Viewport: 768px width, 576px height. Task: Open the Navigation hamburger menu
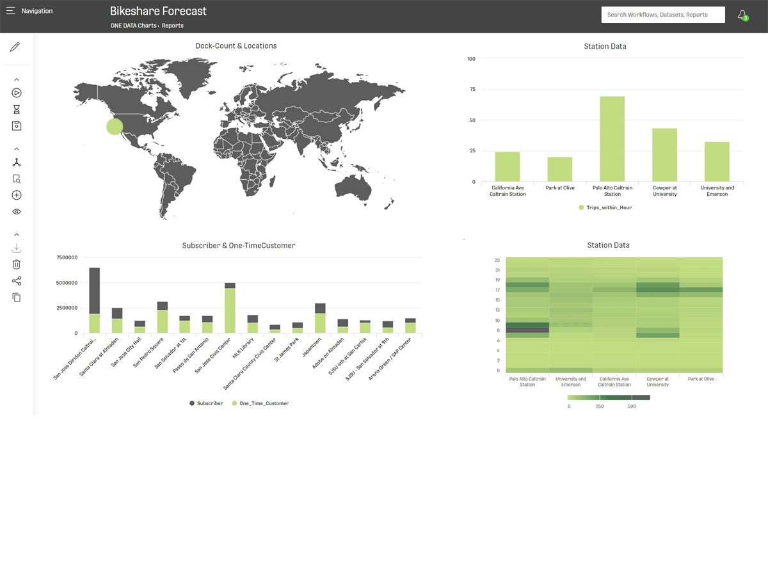(x=11, y=11)
